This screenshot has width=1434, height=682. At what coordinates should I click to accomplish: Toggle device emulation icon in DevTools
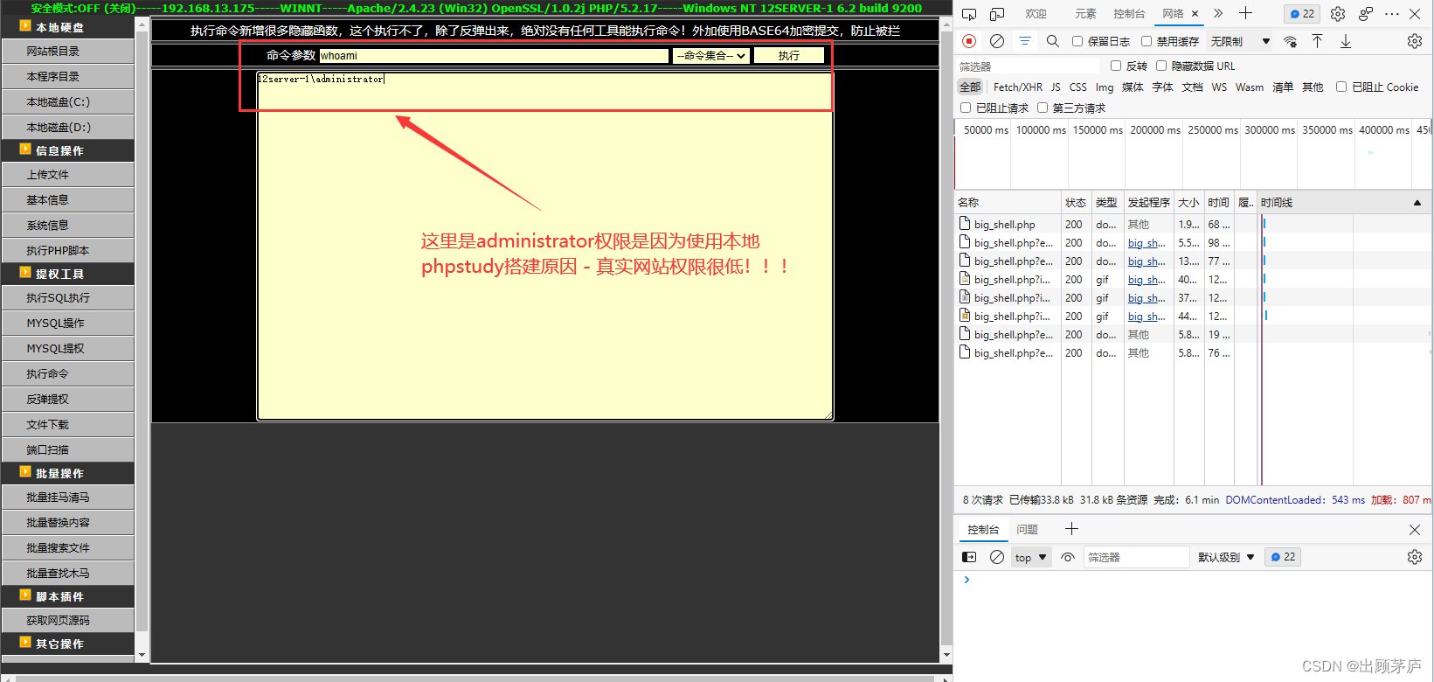[997, 14]
